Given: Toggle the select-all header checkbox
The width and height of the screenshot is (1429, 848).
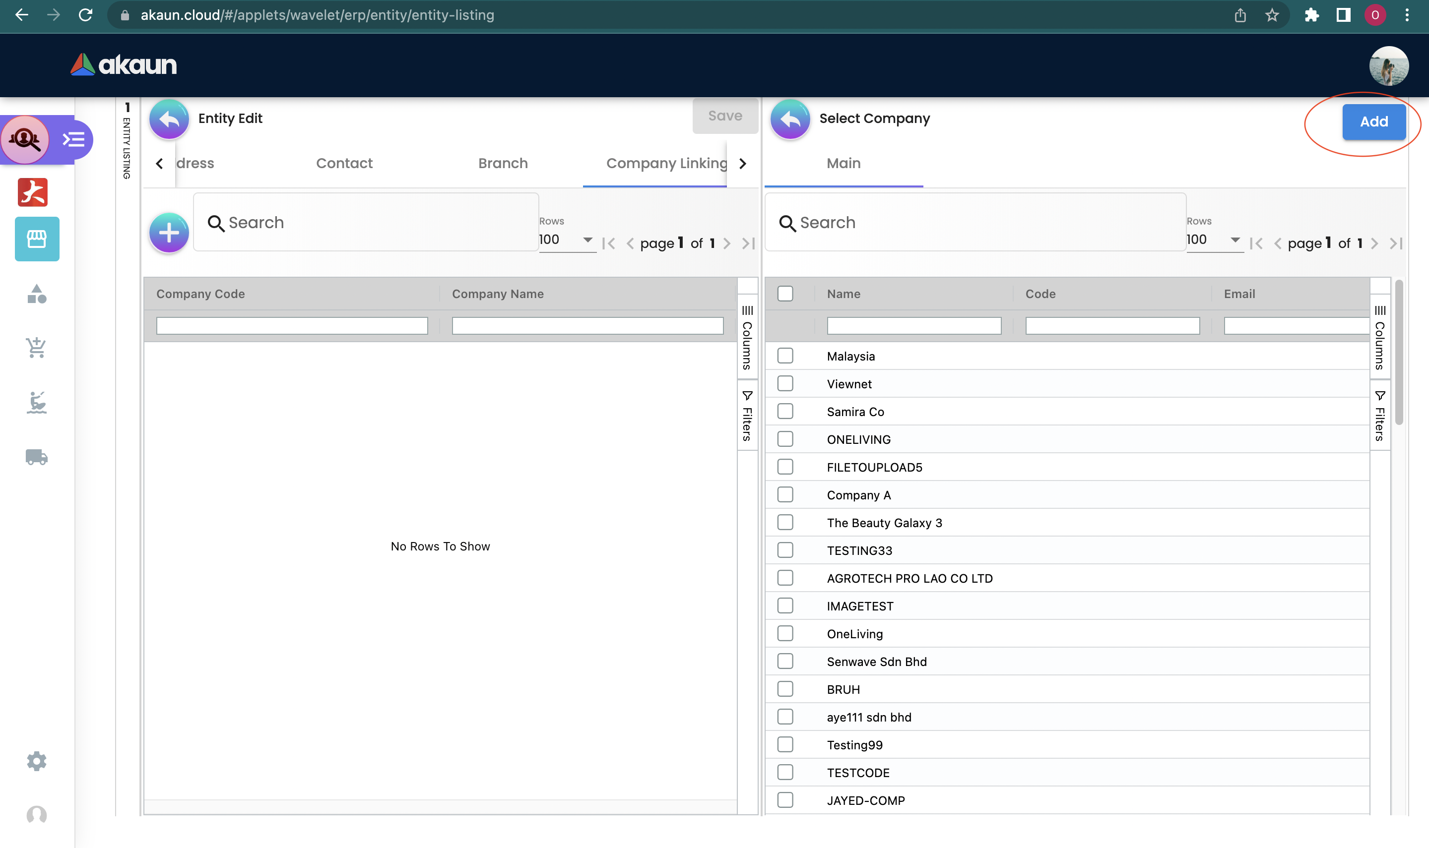Looking at the screenshot, I should [x=785, y=293].
